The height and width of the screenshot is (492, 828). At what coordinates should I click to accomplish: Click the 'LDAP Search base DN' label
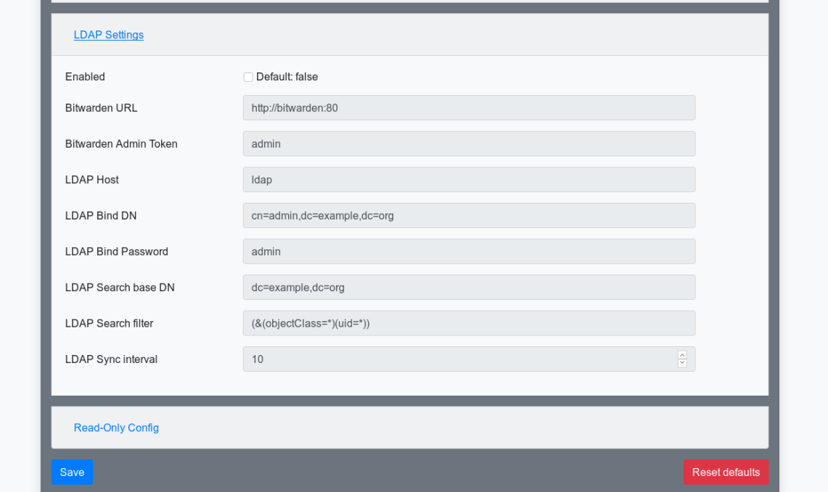point(120,287)
